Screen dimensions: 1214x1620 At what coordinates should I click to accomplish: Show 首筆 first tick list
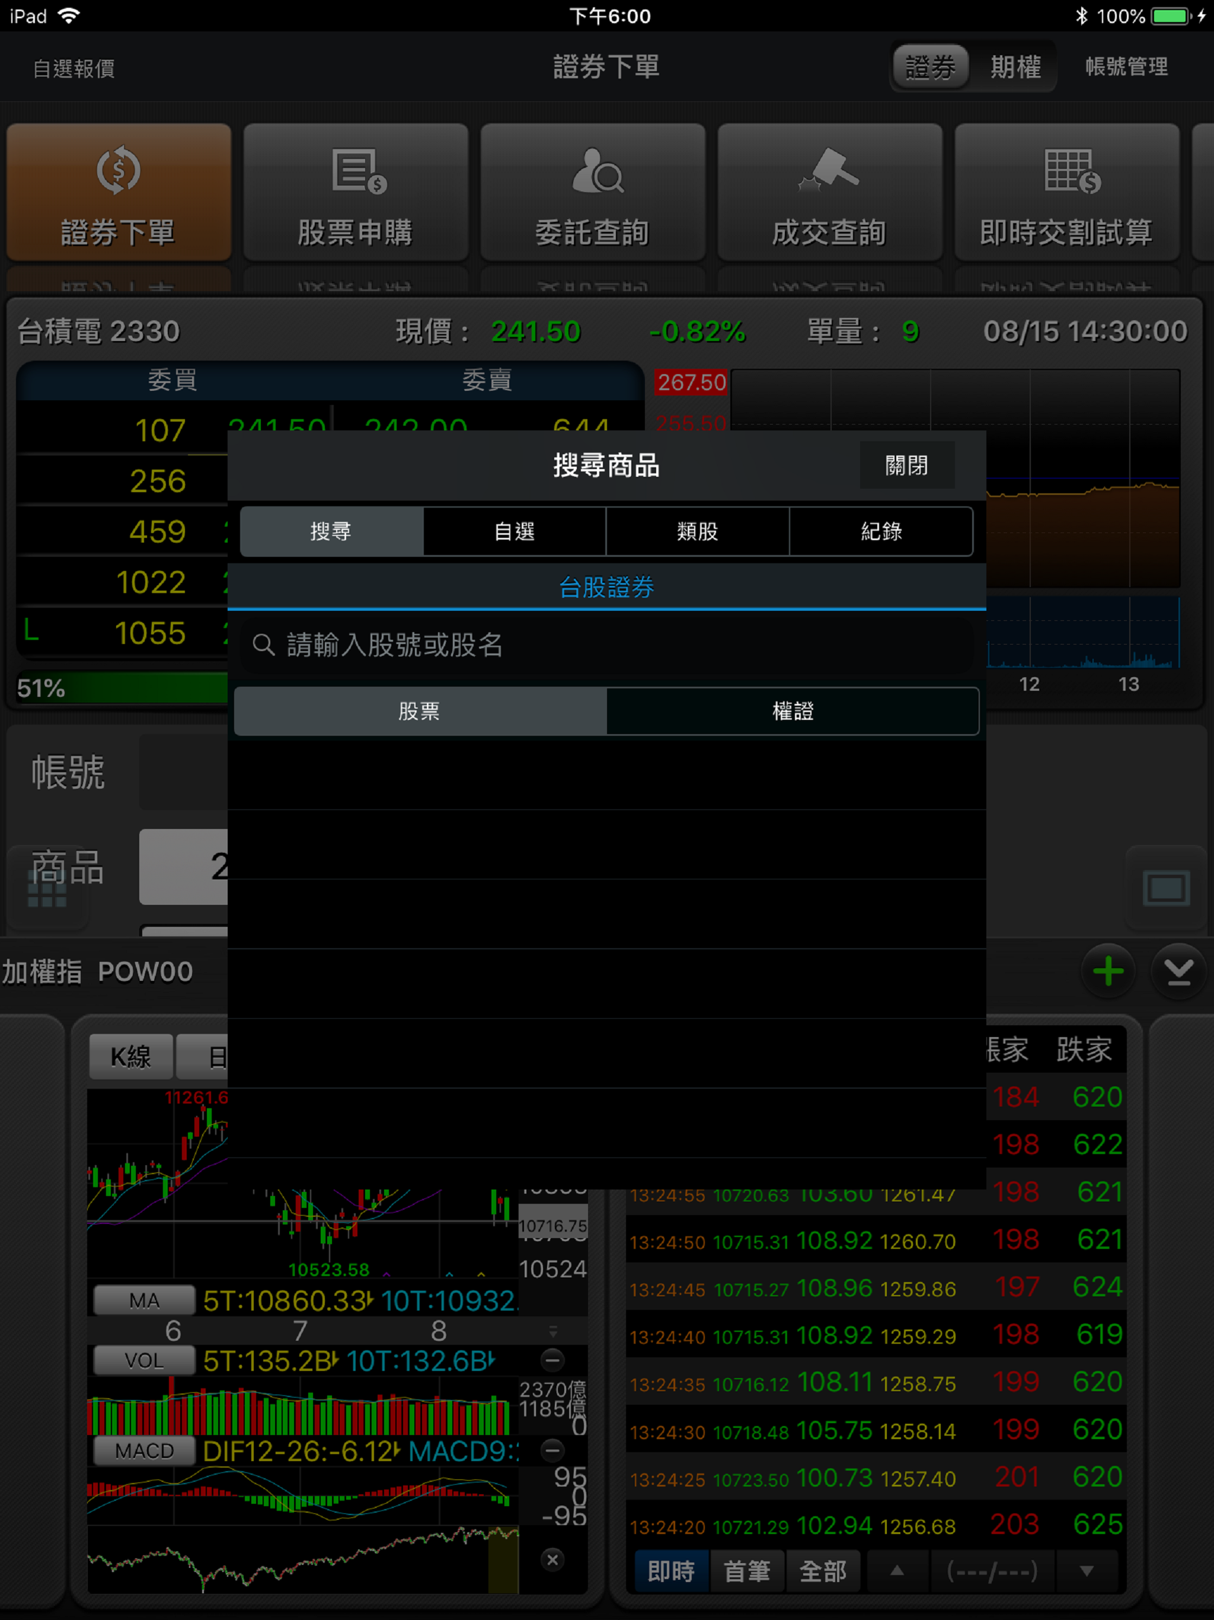tap(747, 1571)
